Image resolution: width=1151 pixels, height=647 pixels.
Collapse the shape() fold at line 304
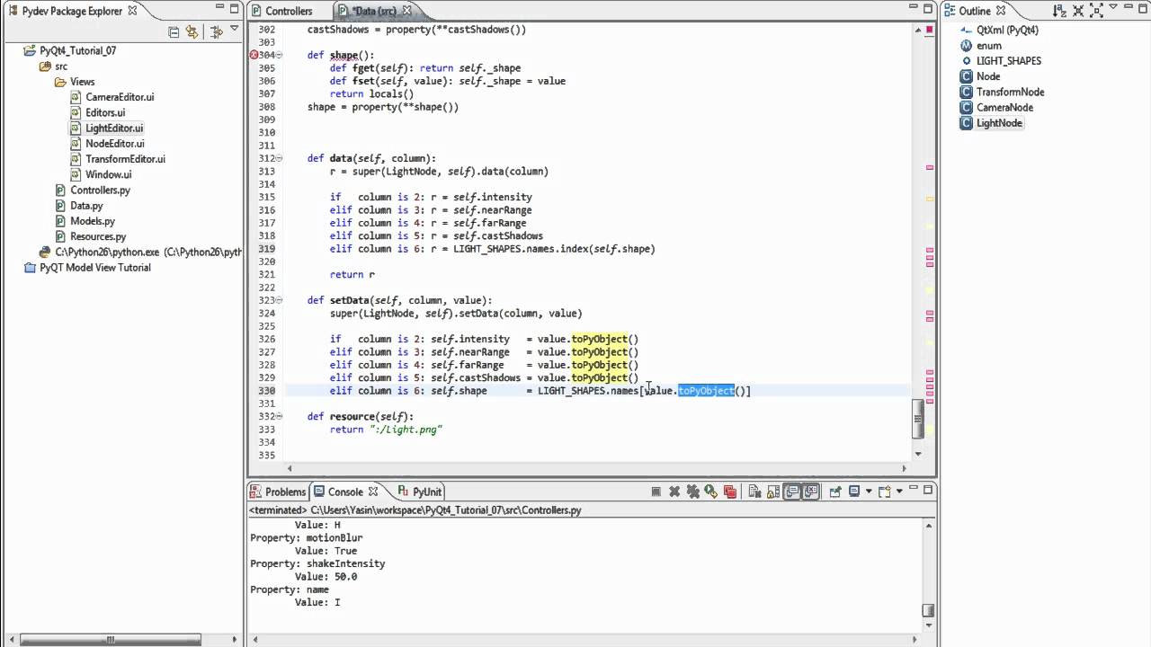280,55
